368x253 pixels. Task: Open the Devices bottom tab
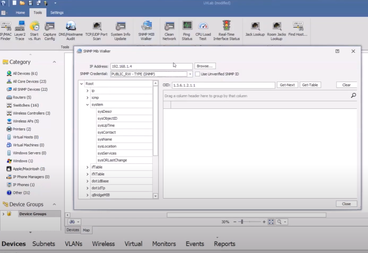pyautogui.click(x=73, y=230)
